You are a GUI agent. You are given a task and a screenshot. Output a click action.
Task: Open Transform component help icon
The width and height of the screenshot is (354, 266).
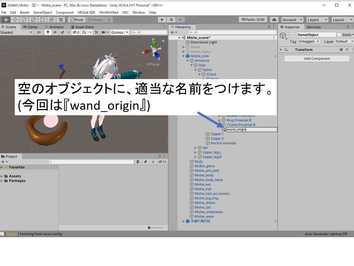coord(341,50)
